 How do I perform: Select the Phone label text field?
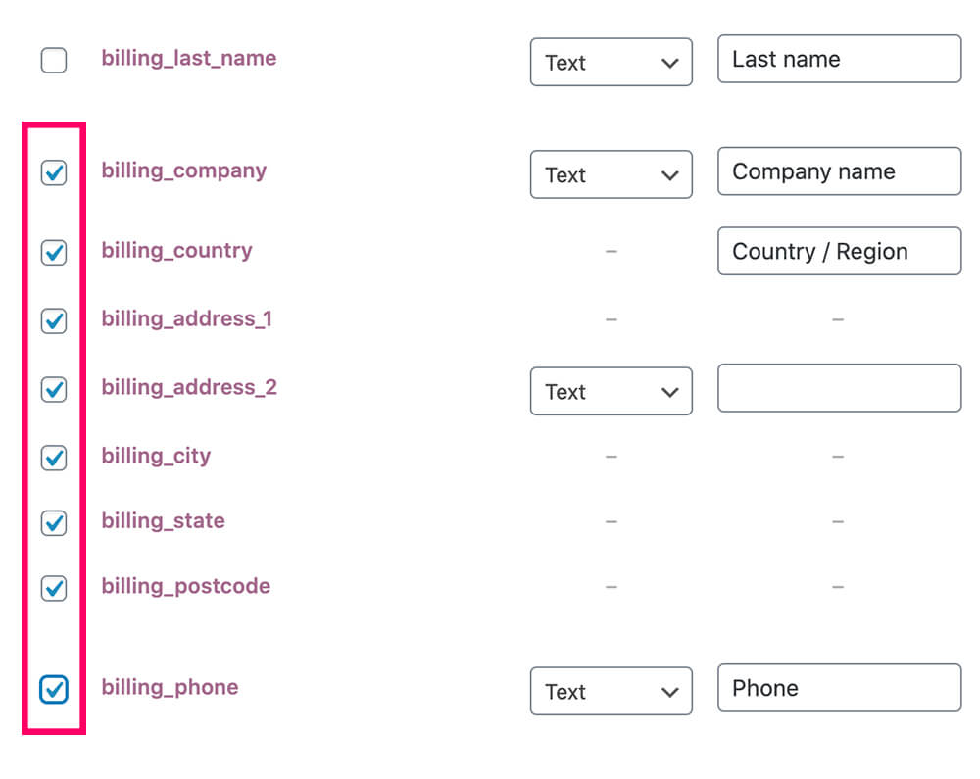[x=839, y=689]
